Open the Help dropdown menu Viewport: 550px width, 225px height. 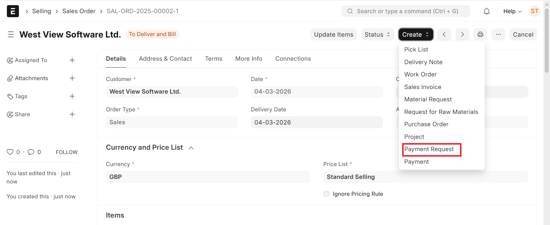point(512,11)
